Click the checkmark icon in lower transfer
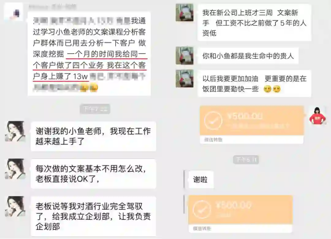The width and height of the screenshot is (331, 239). (202, 209)
